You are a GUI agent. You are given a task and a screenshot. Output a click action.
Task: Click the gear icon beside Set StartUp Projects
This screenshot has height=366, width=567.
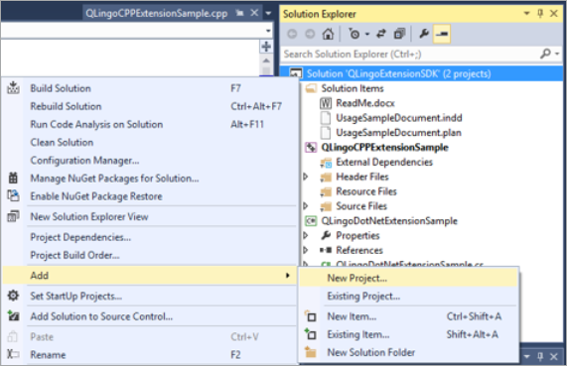13,296
